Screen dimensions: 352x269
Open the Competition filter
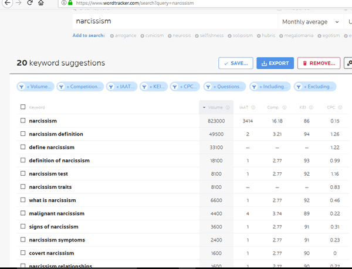(80, 87)
